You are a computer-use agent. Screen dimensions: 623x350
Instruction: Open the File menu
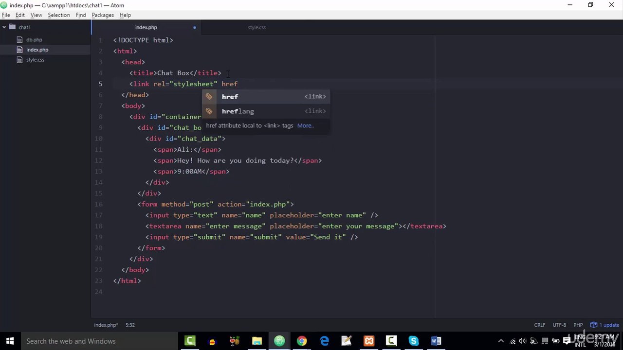point(6,15)
